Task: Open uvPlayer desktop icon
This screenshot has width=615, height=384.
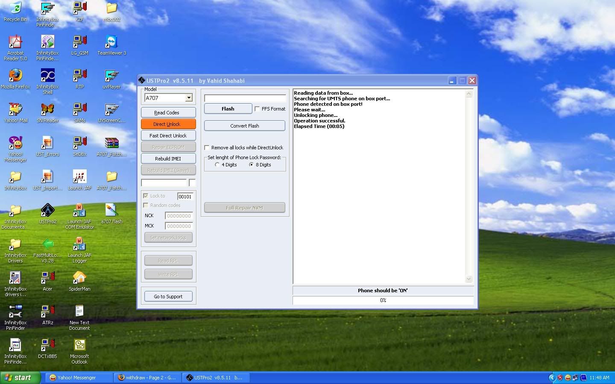Action: point(111,79)
